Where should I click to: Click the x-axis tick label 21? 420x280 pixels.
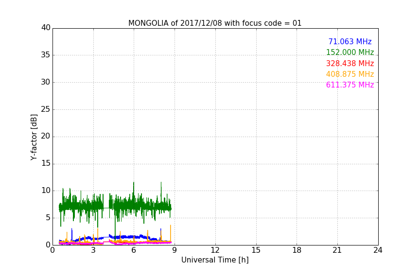click(x=337, y=250)
